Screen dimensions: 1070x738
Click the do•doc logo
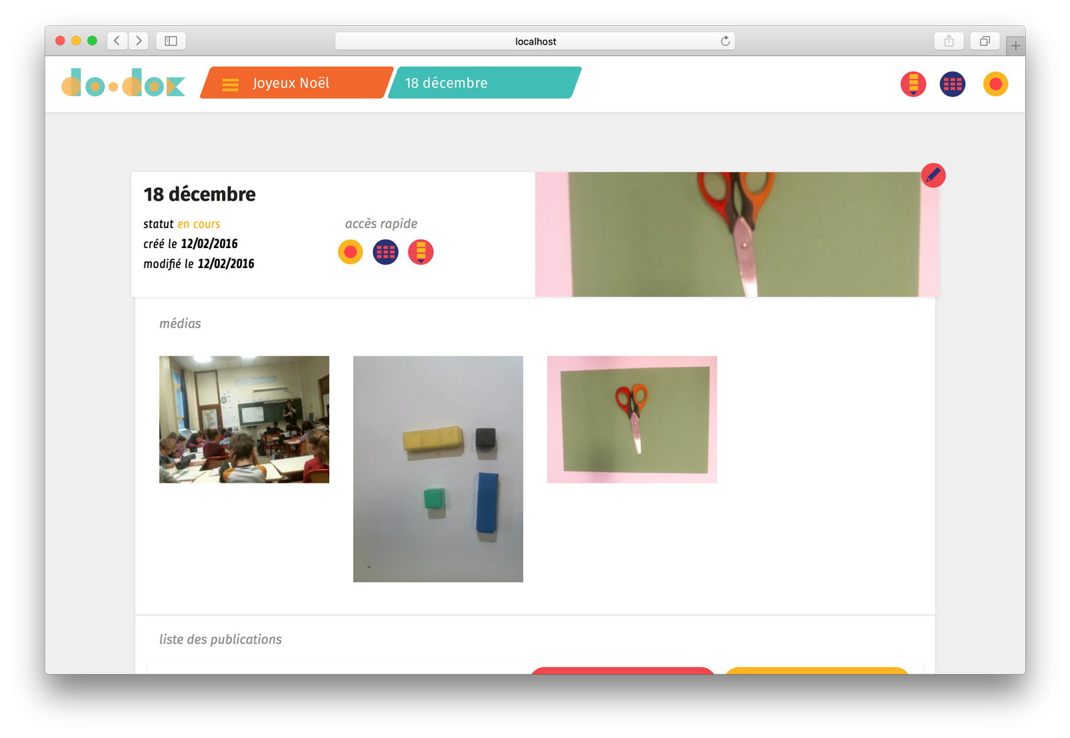pyautogui.click(x=123, y=83)
